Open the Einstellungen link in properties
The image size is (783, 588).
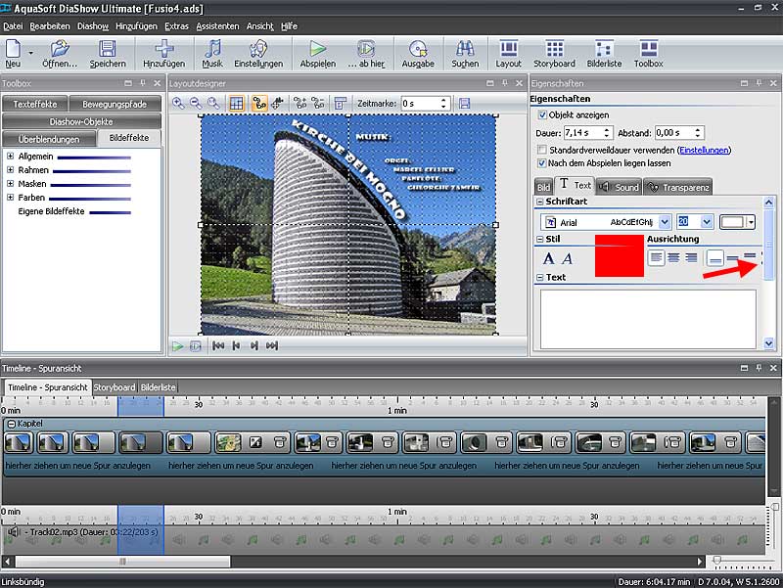(x=704, y=150)
